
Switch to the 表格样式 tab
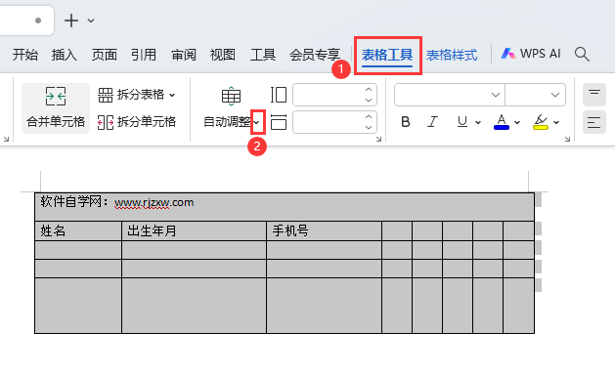pos(452,55)
